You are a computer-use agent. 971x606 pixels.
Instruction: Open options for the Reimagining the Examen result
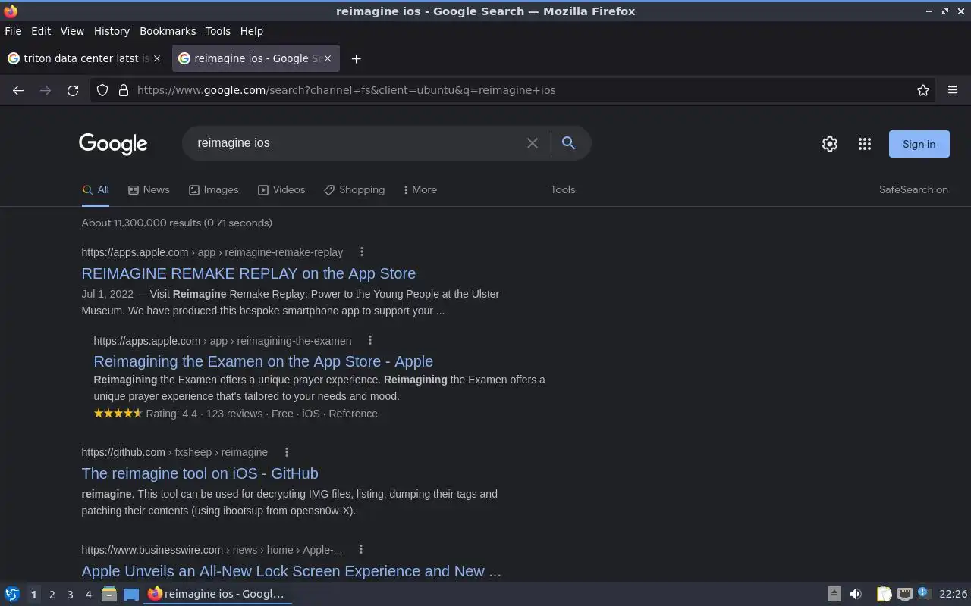[x=370, y=341]
